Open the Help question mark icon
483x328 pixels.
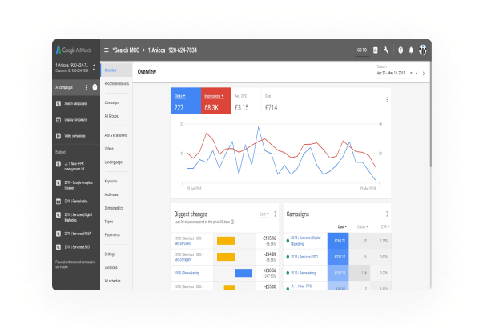click(400, 50)
